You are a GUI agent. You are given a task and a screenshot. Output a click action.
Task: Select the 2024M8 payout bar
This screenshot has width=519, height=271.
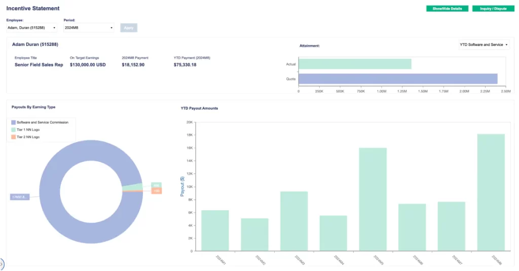[491, 192]
